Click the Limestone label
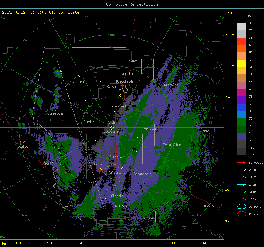This screenshot has height=247, width=264. (55, 113)
